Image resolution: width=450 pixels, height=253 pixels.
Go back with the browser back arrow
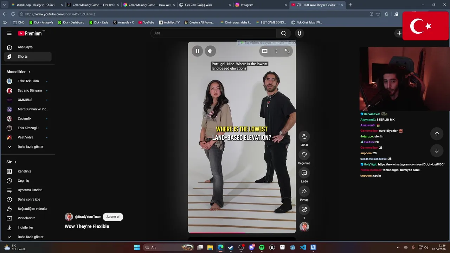tap(5, 14)
